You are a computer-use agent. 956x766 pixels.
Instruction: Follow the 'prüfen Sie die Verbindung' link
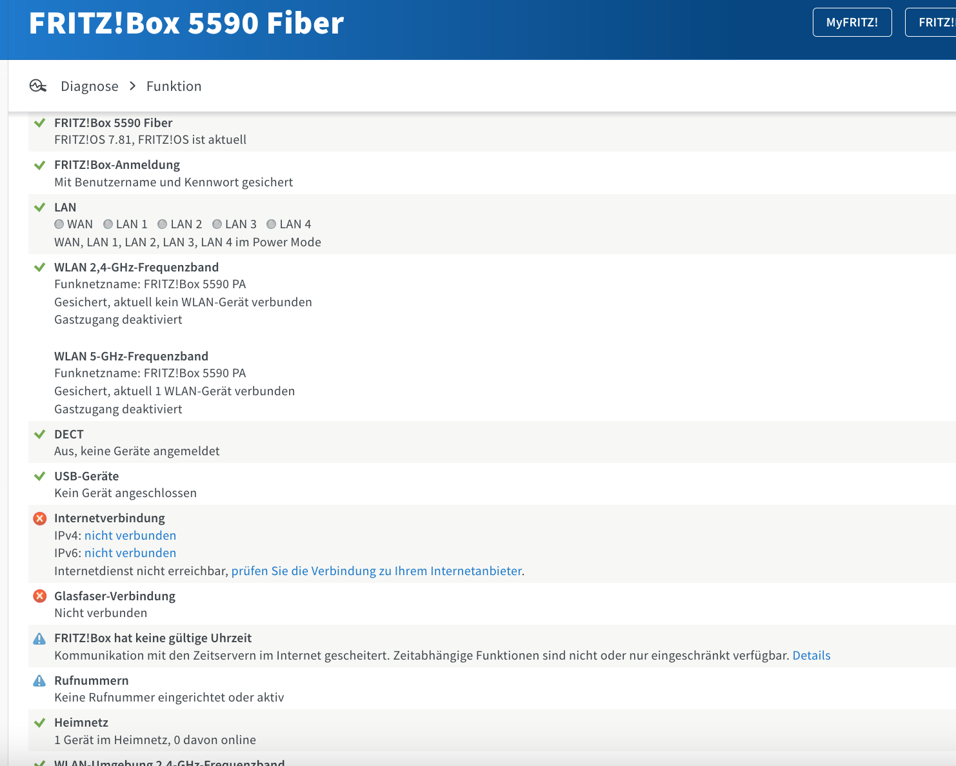pyautogui.click(x=376, y=571)
